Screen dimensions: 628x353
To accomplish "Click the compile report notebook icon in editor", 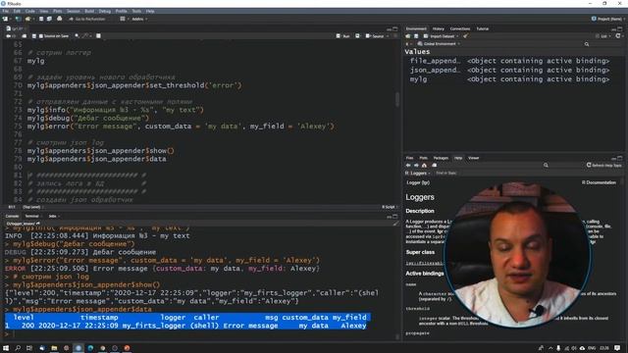I will (98, 36).
